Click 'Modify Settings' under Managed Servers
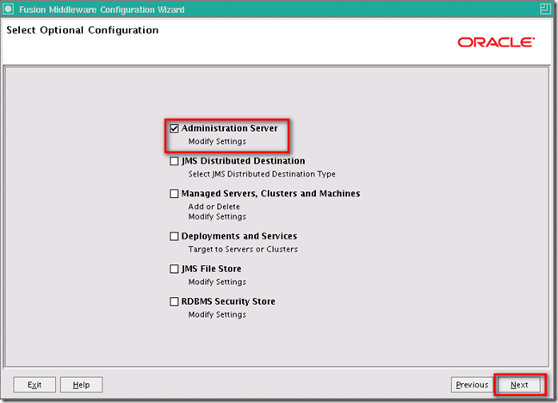The width and height of the screenshot is (558, 403). [217, 217]
